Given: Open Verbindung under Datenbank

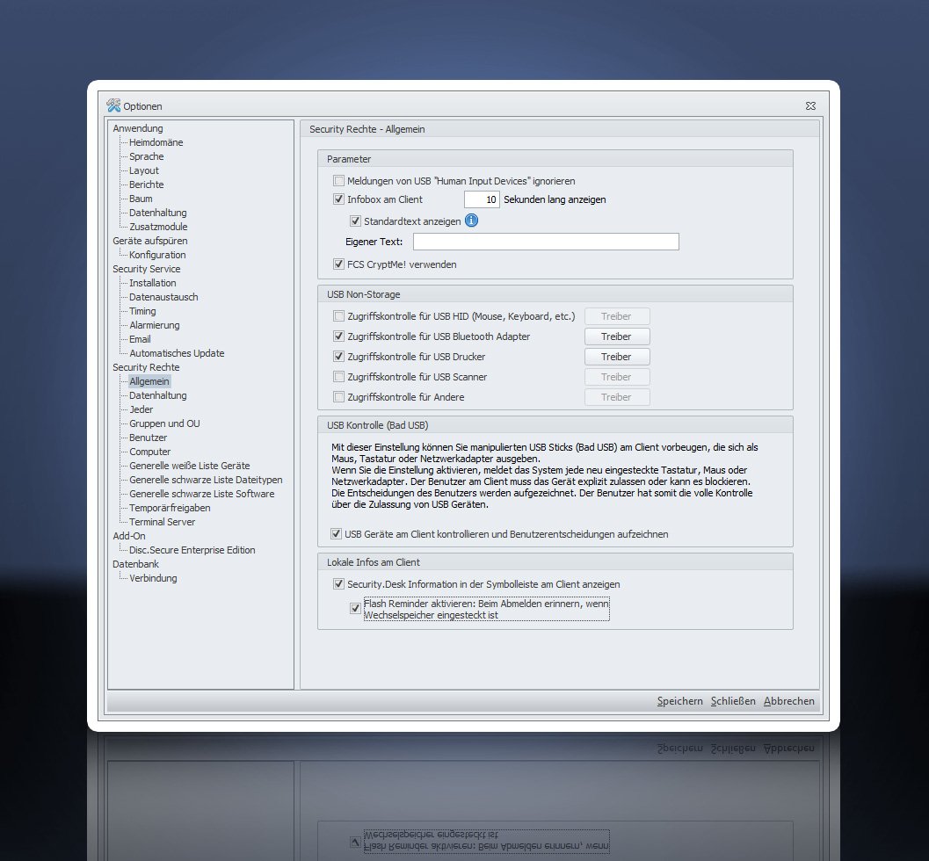Looking at the screenshot, I should point(152,578).
